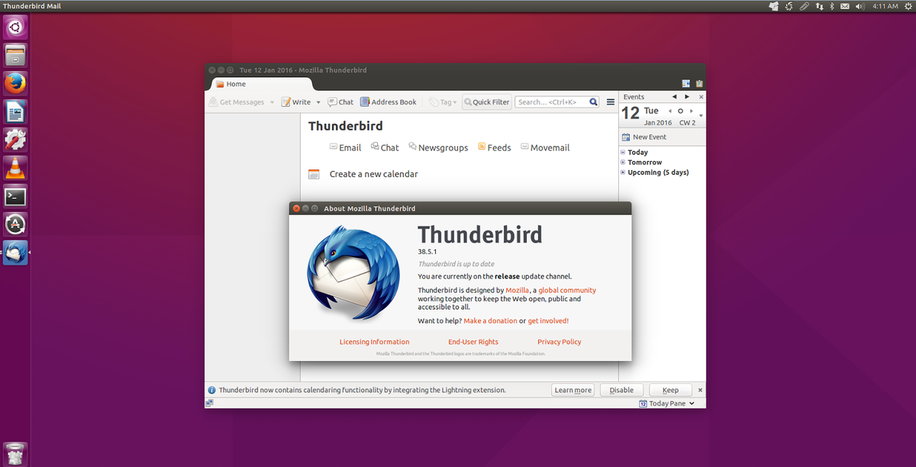Open the Mozilla link in About dialog

pyautogui.click(x=518, y=290)
